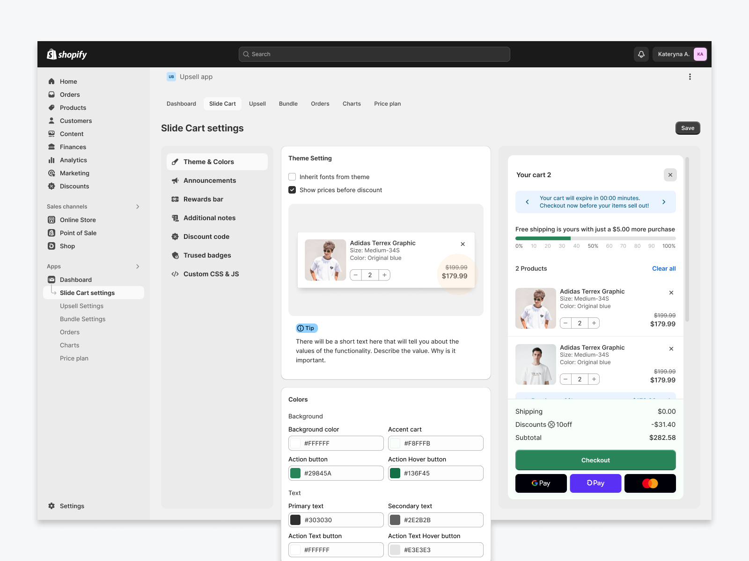This screenshot has width=749, height=561.
Task: Open Custom CSS & JS code icon
Action: 175,274
